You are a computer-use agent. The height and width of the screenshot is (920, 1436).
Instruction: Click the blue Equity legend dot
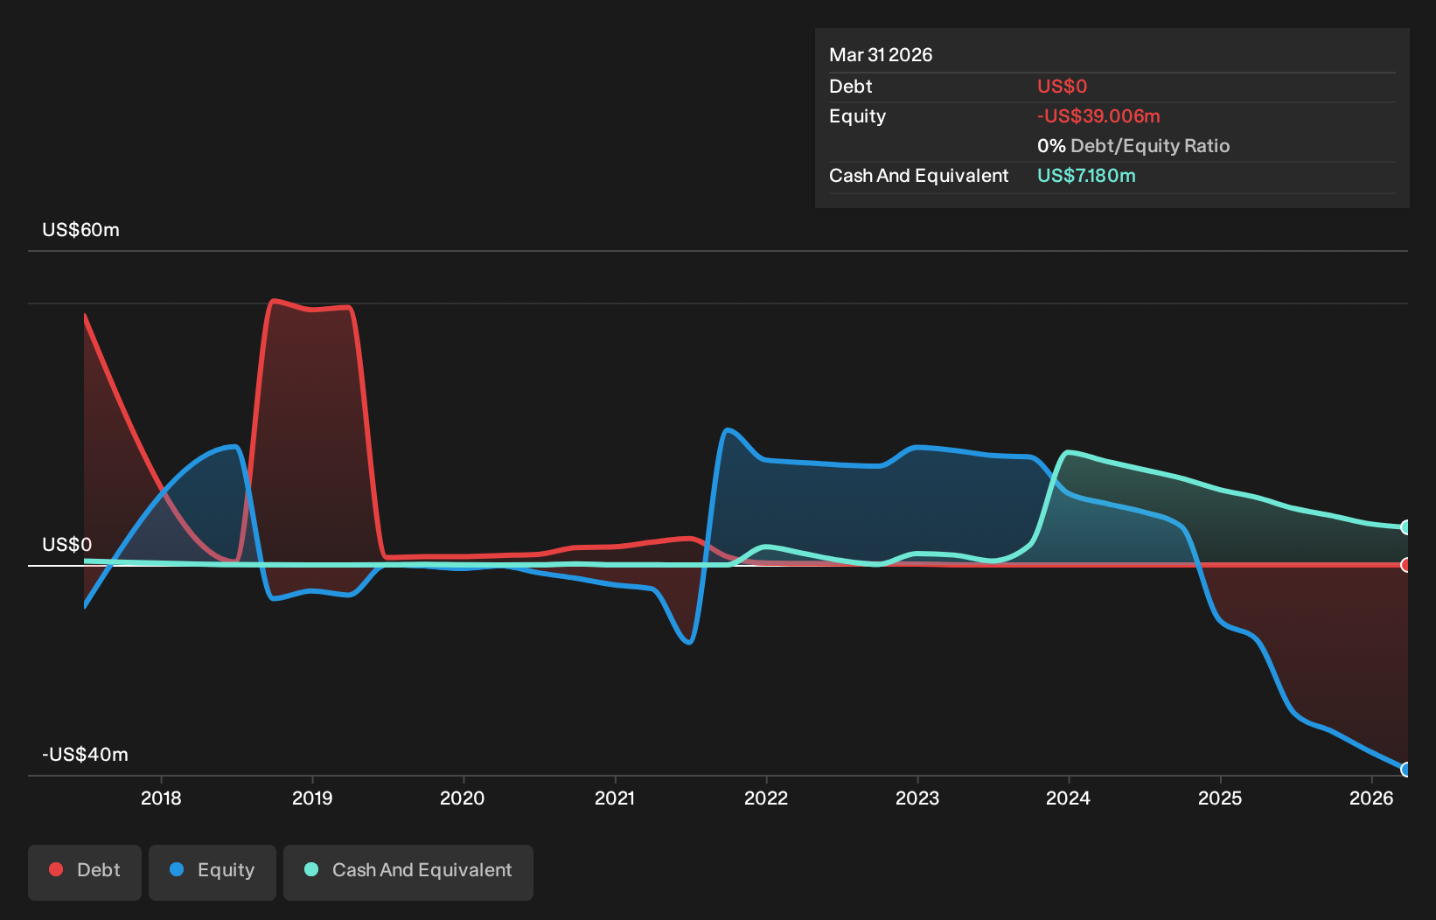click(x=177, y=869)
